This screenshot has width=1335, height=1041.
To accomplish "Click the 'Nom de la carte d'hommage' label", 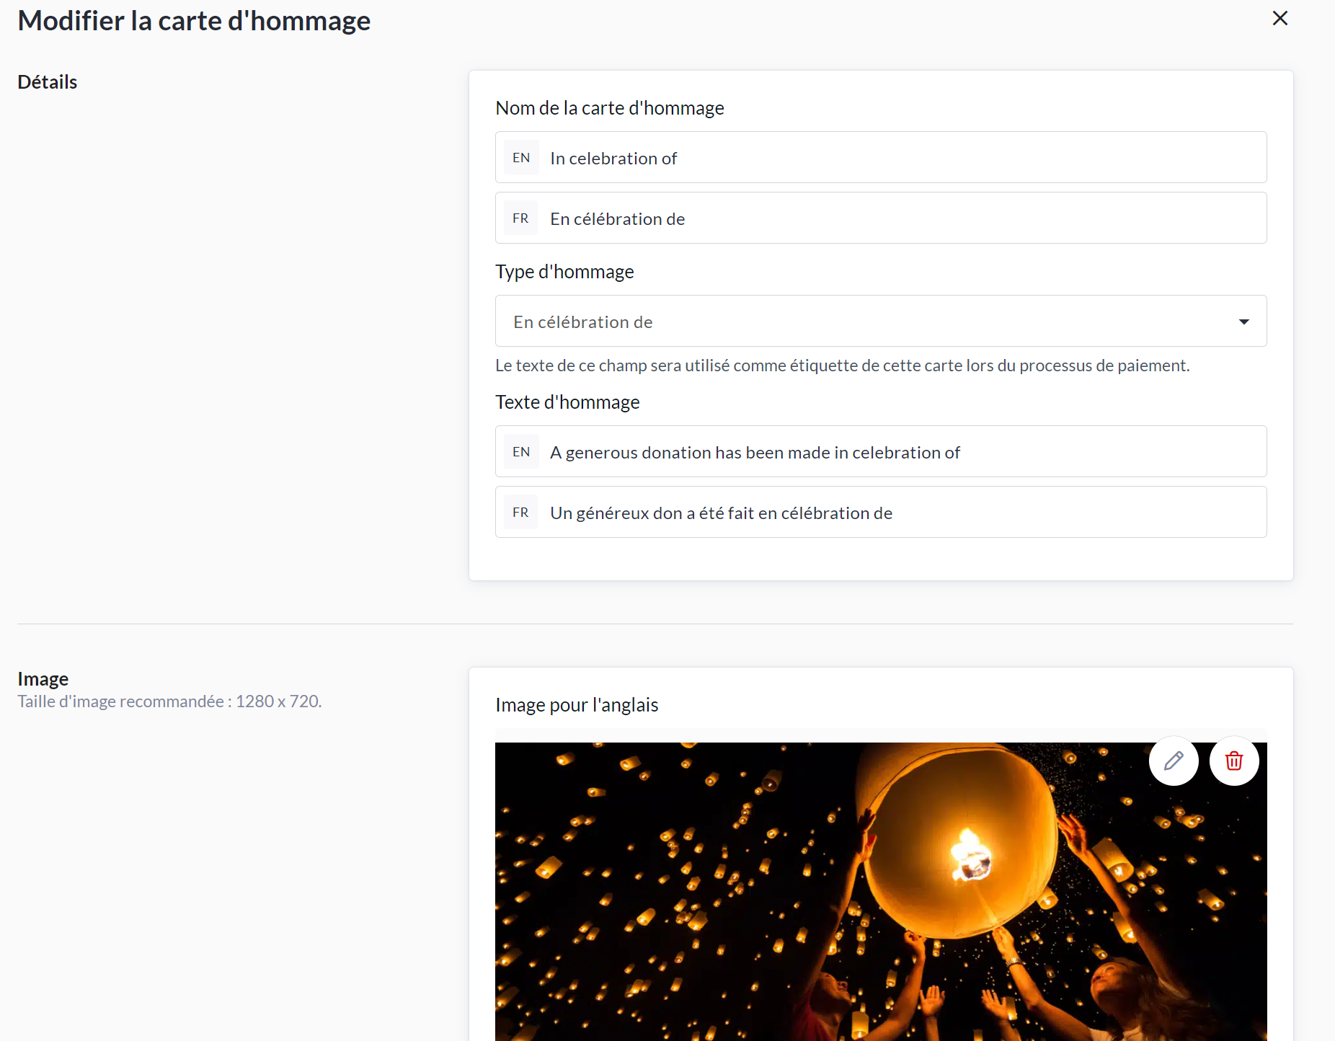I will [609, 108].
